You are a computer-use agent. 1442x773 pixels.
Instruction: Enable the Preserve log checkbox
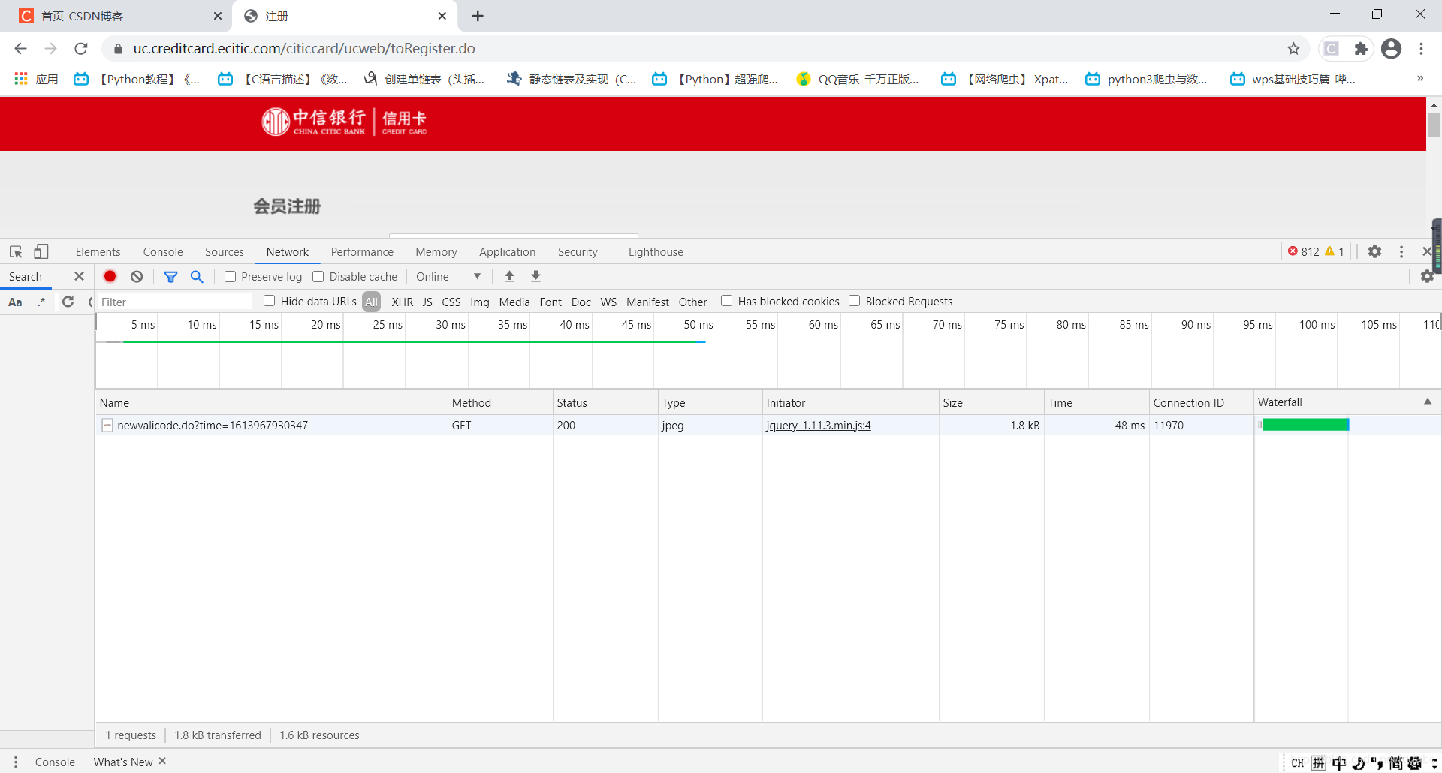point(231,277)
